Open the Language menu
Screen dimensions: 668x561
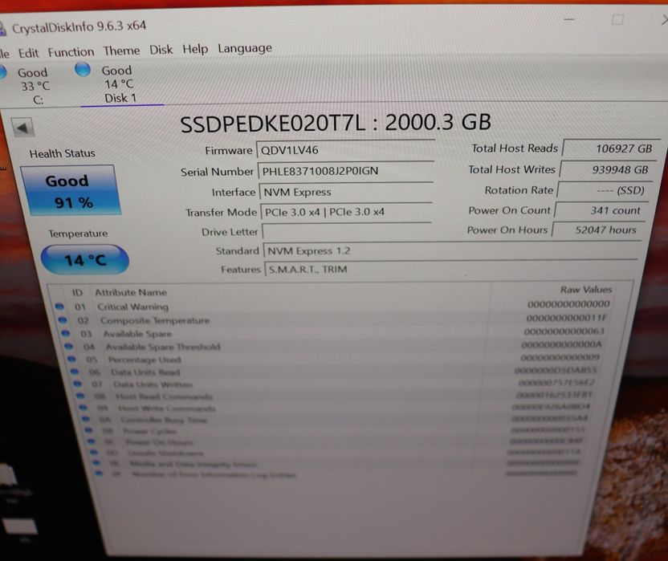pyautogui.click(x=245, y=48)
